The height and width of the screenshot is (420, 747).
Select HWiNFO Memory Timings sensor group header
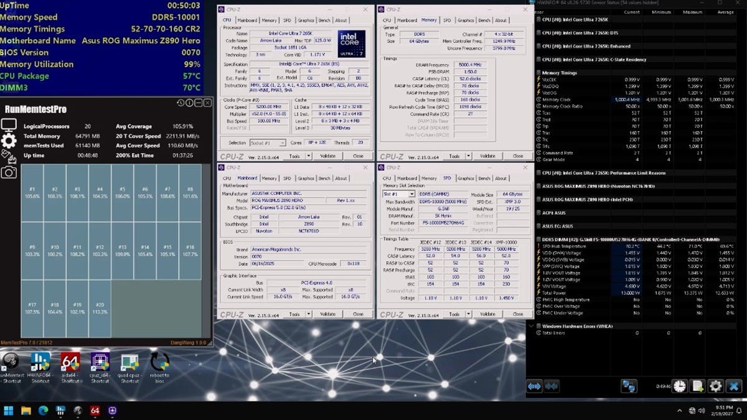coord(635,73)
